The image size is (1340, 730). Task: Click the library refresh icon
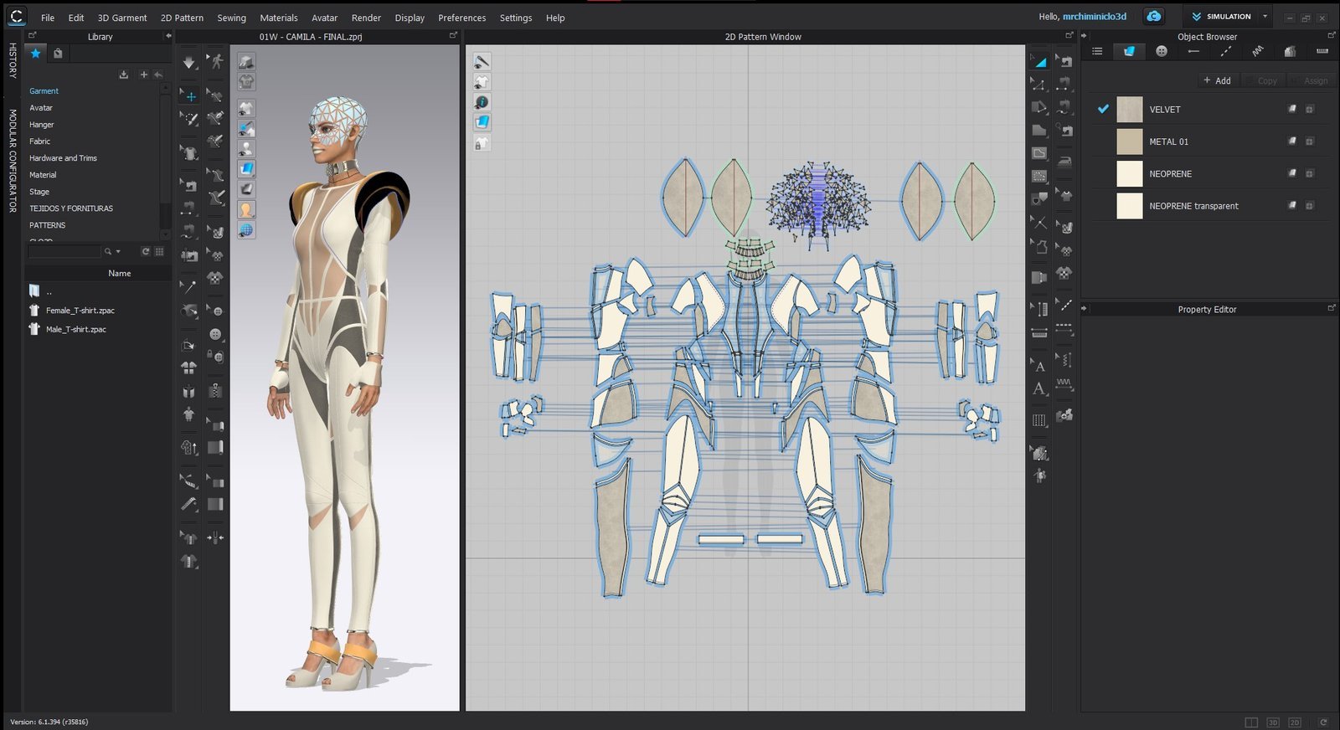click(145, 251)
